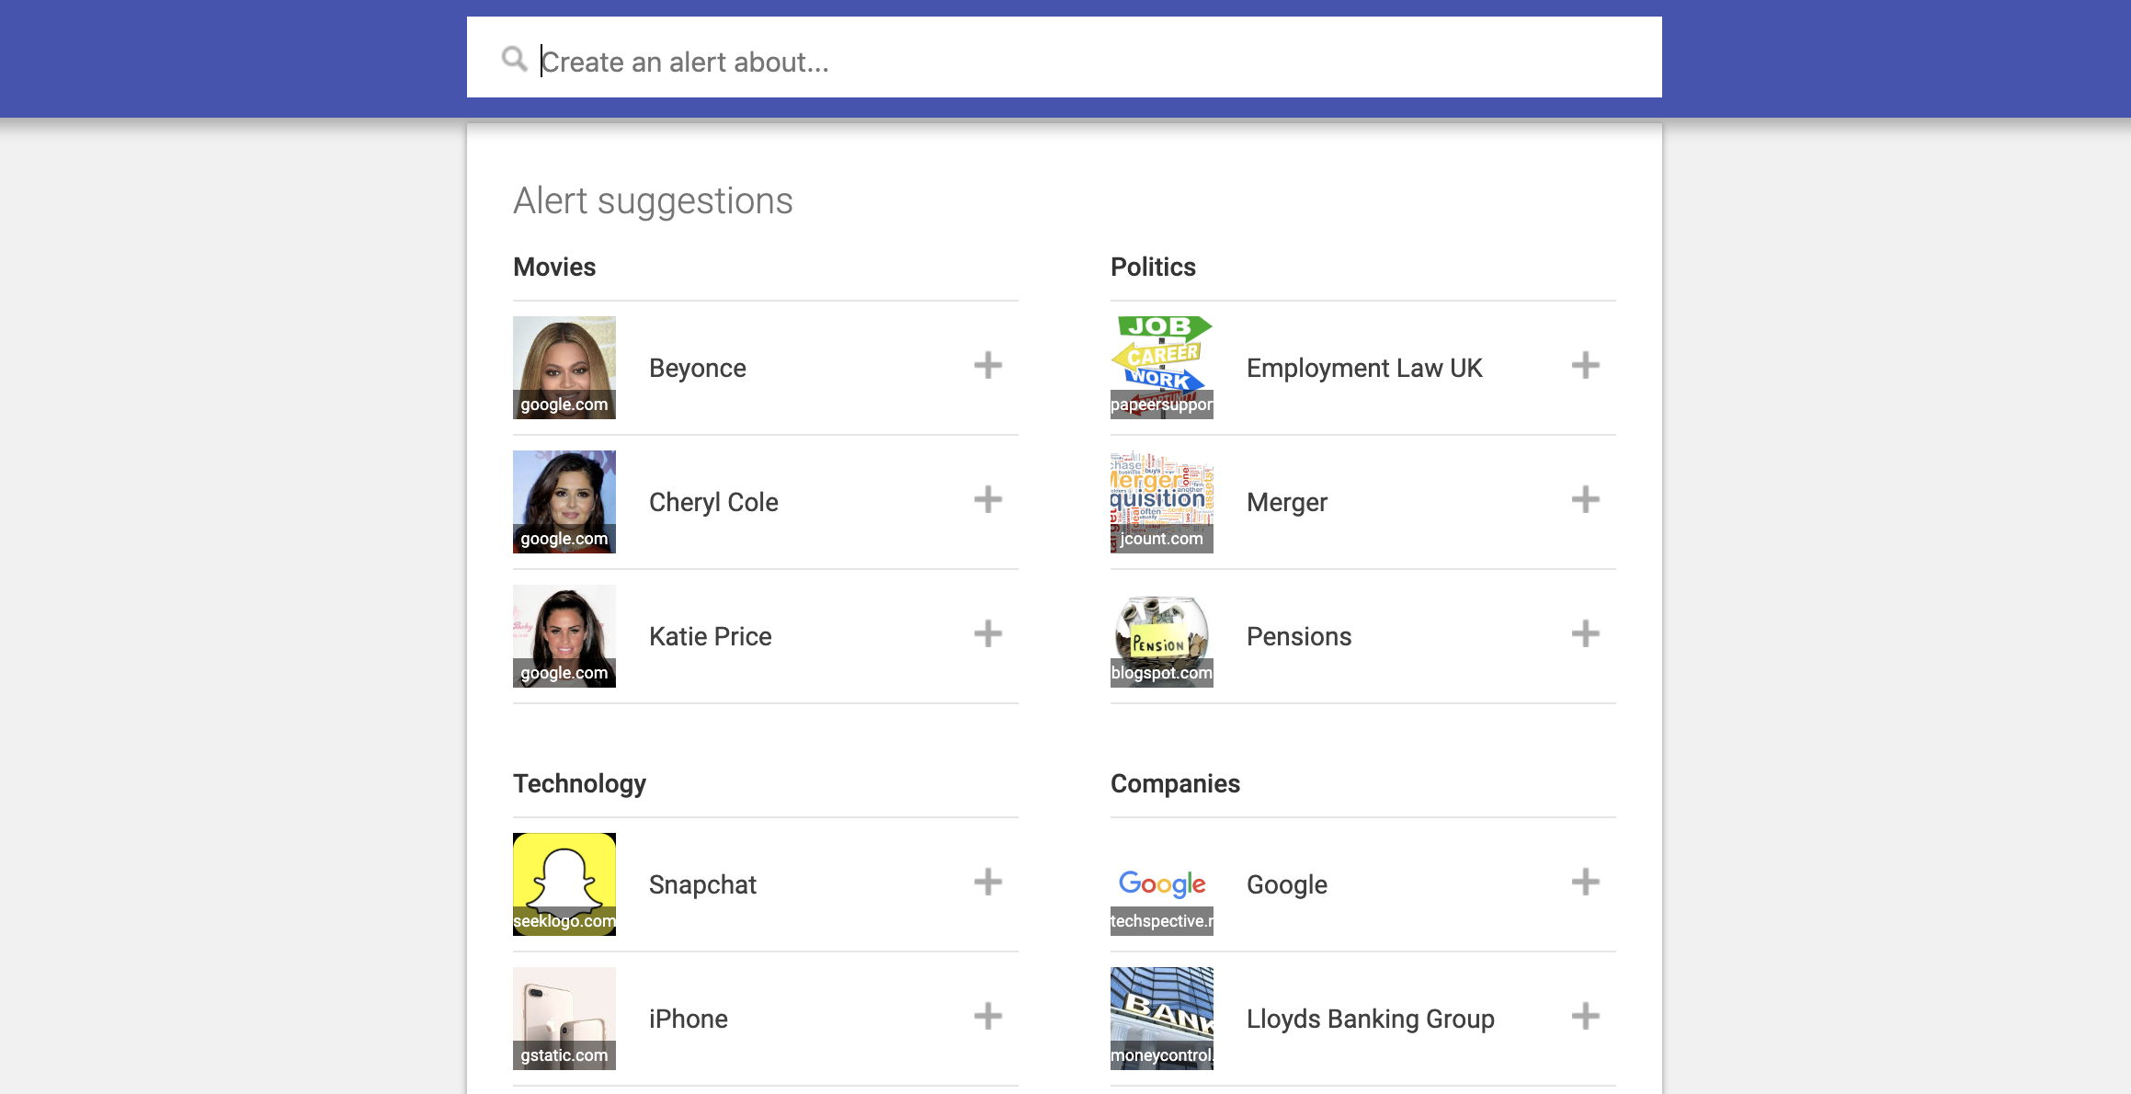Open the Google logo thumbnail
The width and height of the screenshot is (2131, 1094).
coord(1162,884)
